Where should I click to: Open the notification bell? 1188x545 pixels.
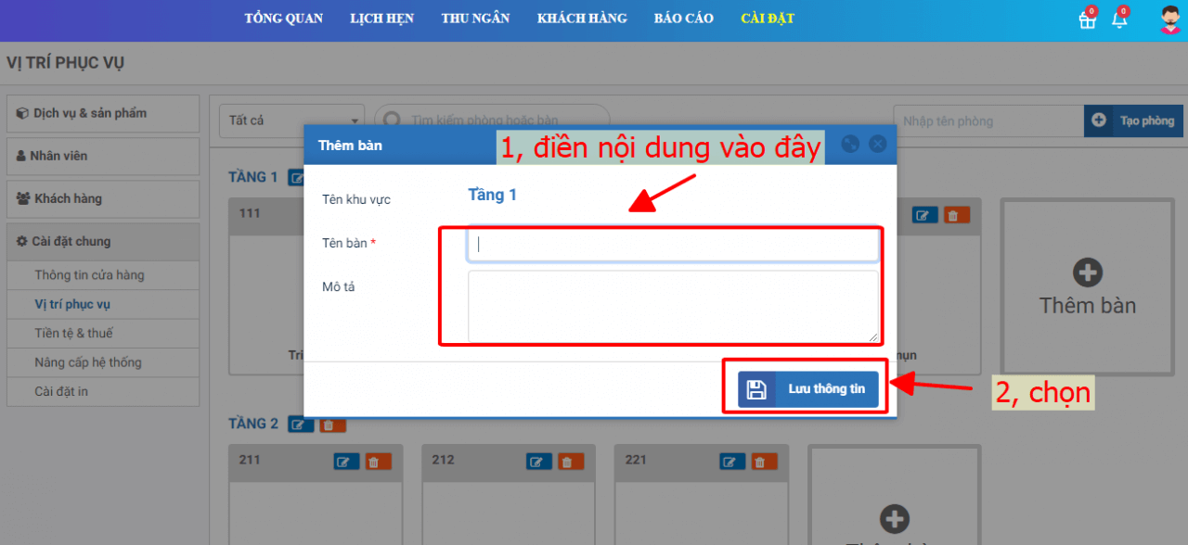pos(1119,20)
